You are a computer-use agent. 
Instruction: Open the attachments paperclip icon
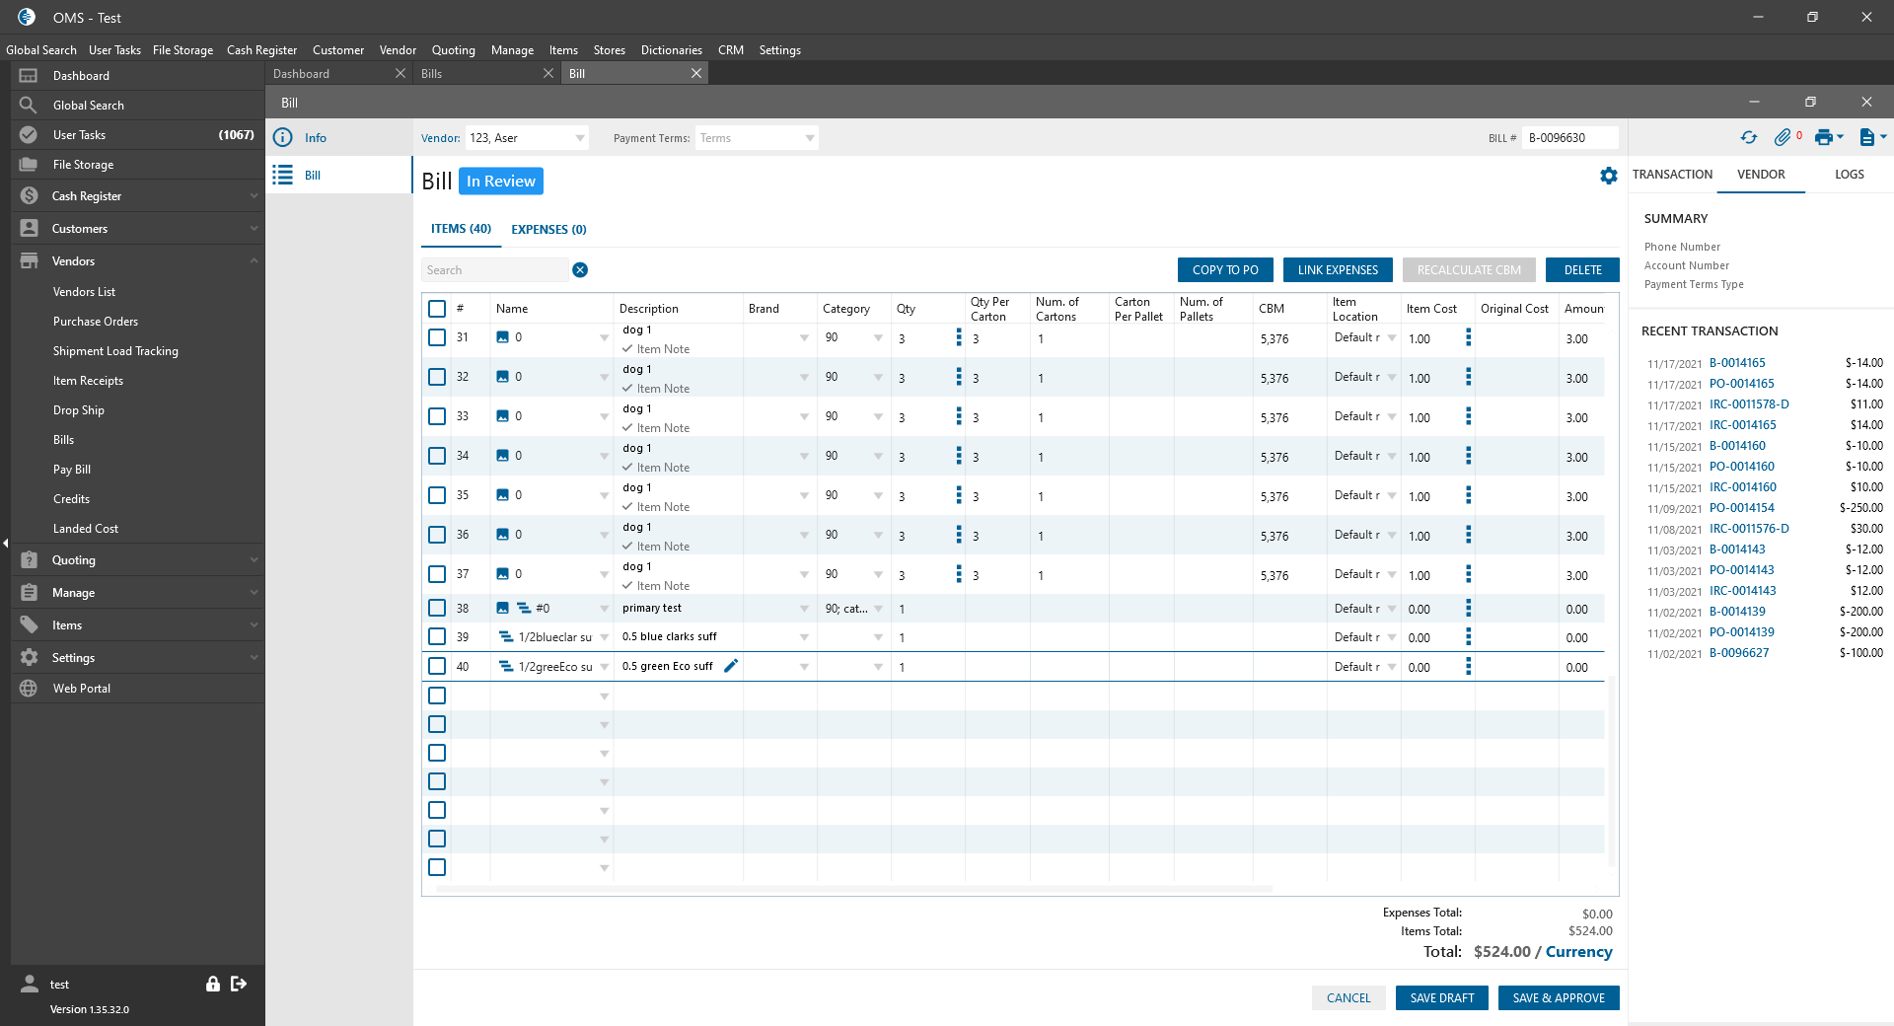(x=1782, y=138)
